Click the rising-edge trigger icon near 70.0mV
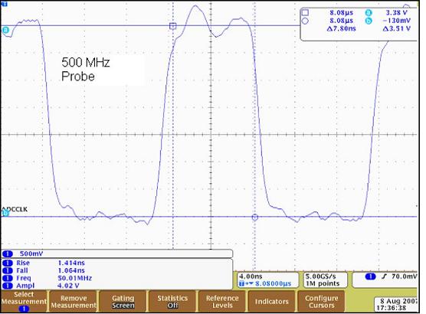426x314 pixels. [384, 276]
